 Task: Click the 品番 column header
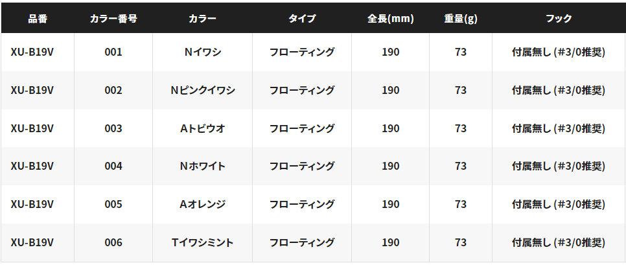(38, 19)
